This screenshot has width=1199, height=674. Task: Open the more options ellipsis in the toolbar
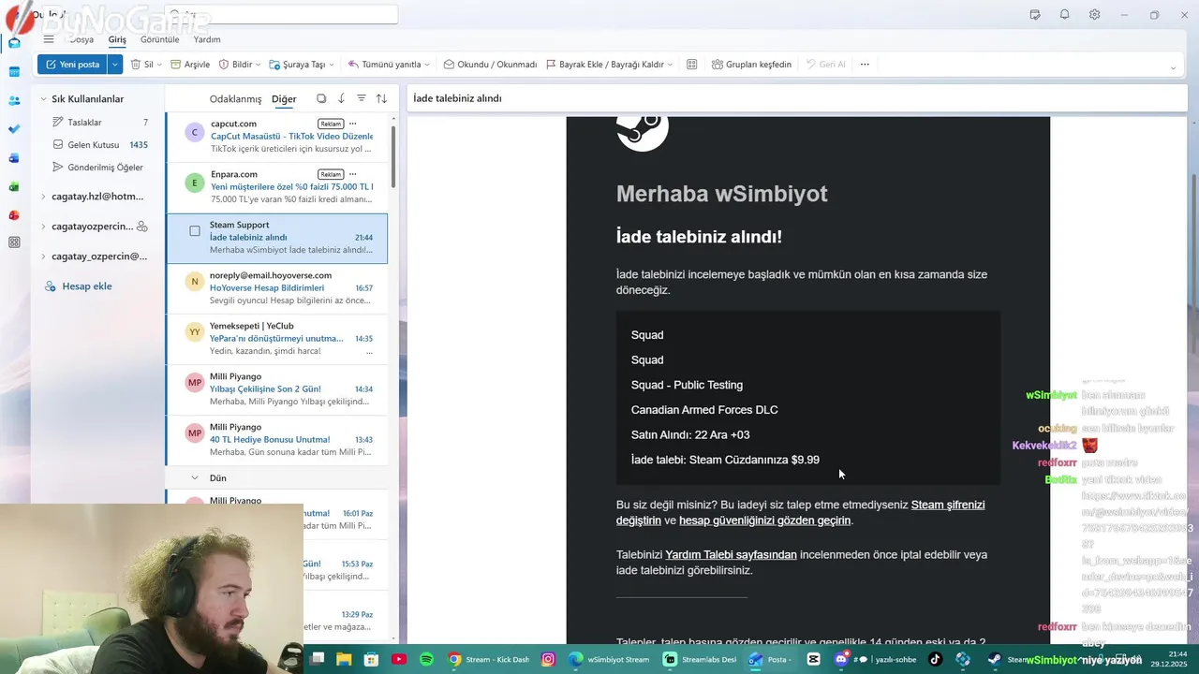click(865, 65)
